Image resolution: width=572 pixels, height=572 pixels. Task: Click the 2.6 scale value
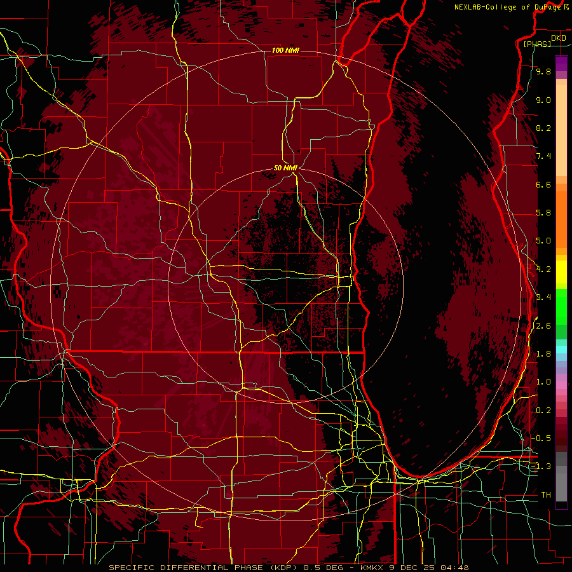point(543,326)
